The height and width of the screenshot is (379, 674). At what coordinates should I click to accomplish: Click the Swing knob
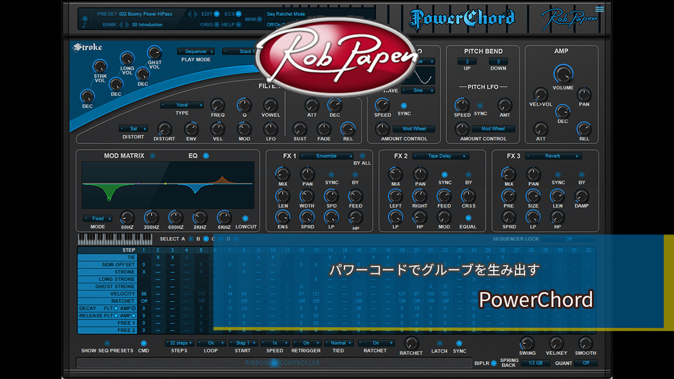point(527,343)
